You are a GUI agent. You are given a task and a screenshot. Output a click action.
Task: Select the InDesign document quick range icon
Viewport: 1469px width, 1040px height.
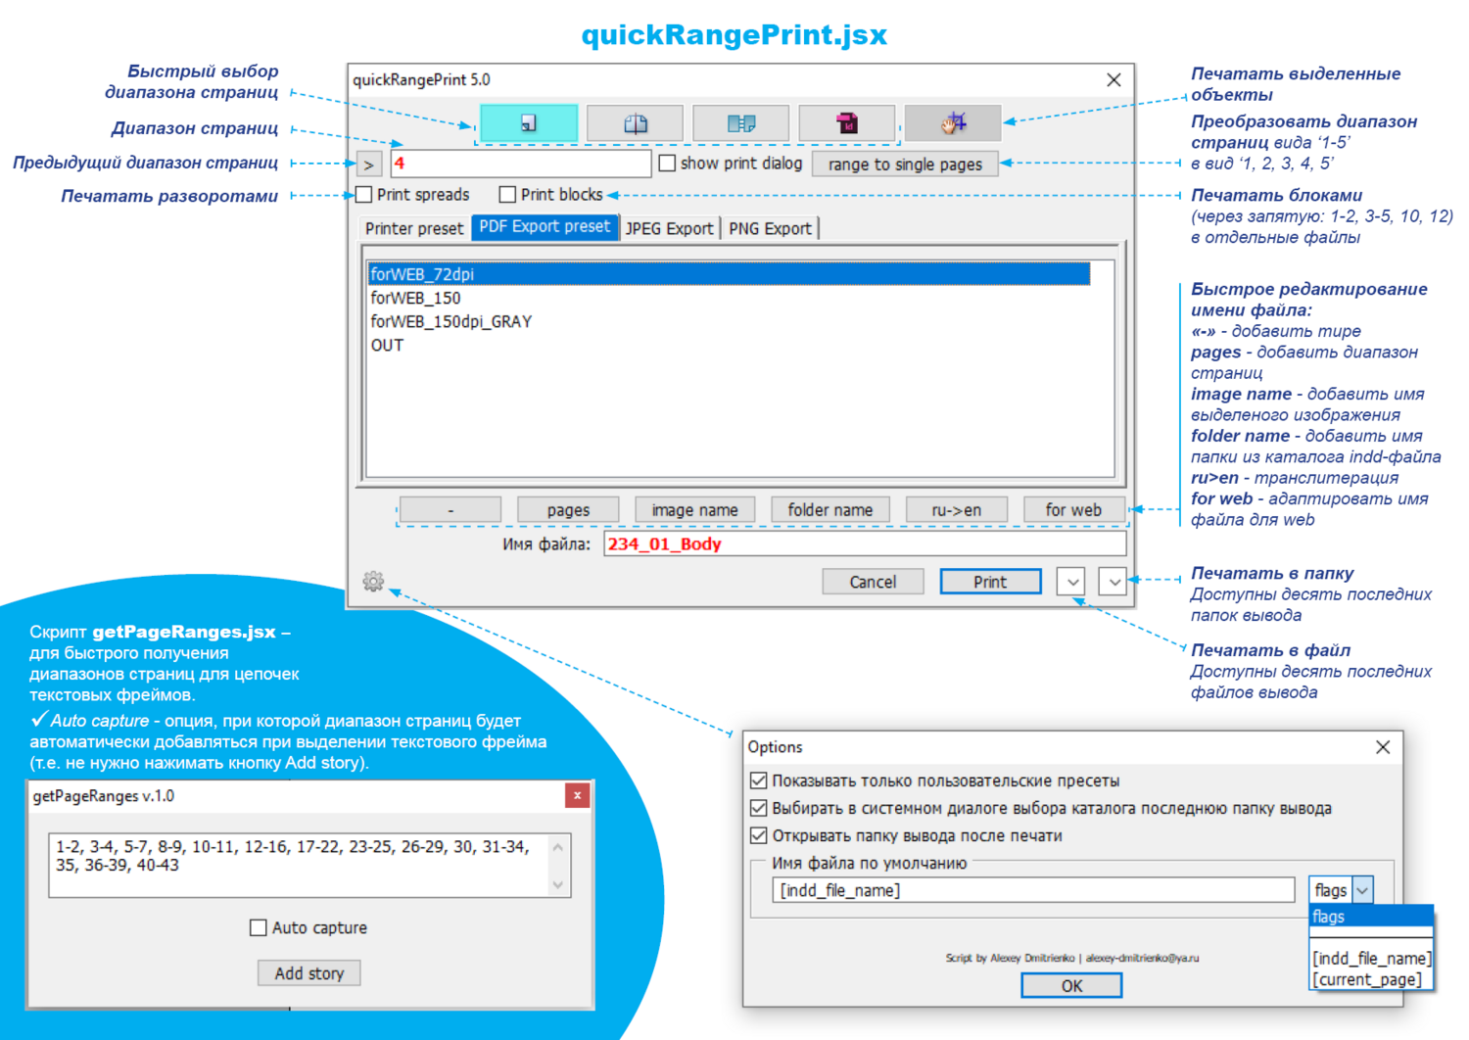coord(847,123)
